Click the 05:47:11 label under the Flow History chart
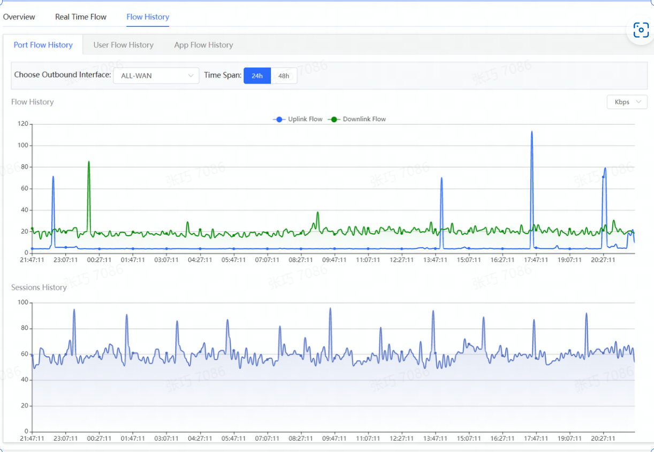The image size is (654, 452). [234, 260]
